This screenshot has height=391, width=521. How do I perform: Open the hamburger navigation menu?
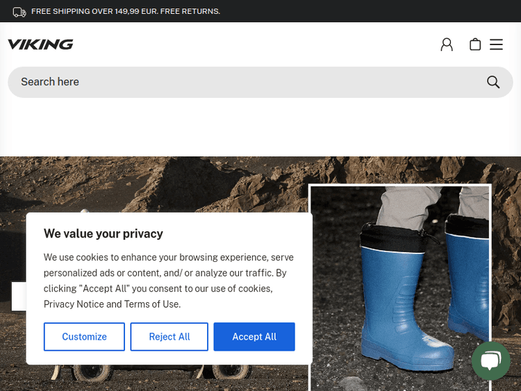[496, 44]
